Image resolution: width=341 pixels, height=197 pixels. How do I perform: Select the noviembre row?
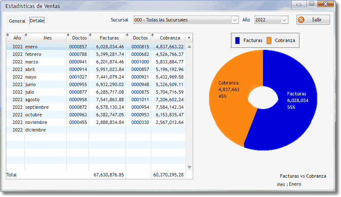point(96,122)
